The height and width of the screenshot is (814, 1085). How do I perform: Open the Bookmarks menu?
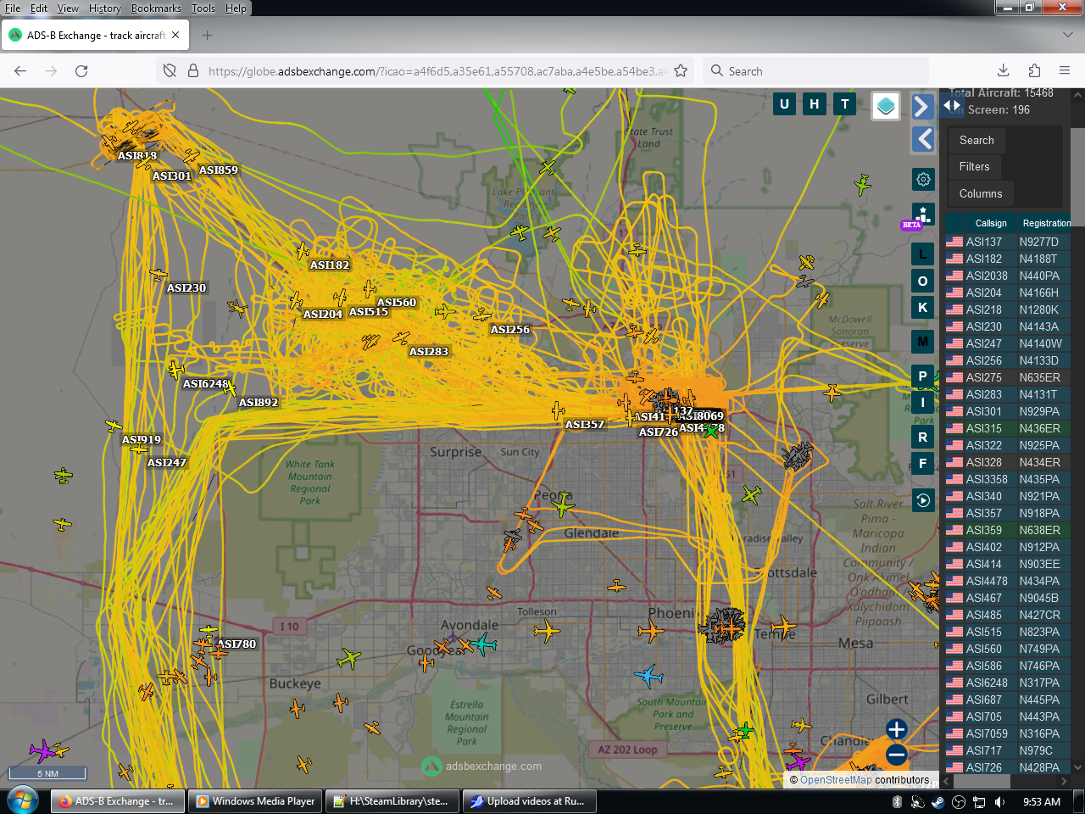pos(156,8)
